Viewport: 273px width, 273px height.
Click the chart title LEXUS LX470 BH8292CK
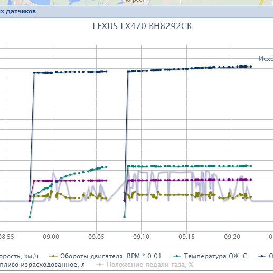142,26
